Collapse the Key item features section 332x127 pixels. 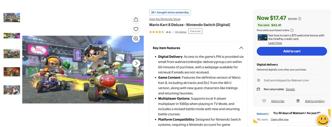241,48
